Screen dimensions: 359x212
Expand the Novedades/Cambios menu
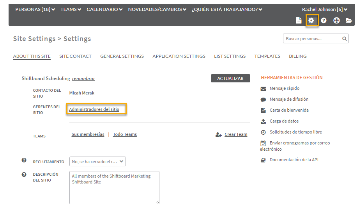(x=157, y=9)
